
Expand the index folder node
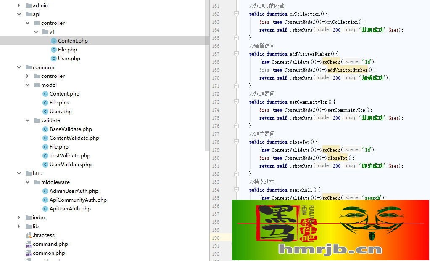(x=18, y=218)
